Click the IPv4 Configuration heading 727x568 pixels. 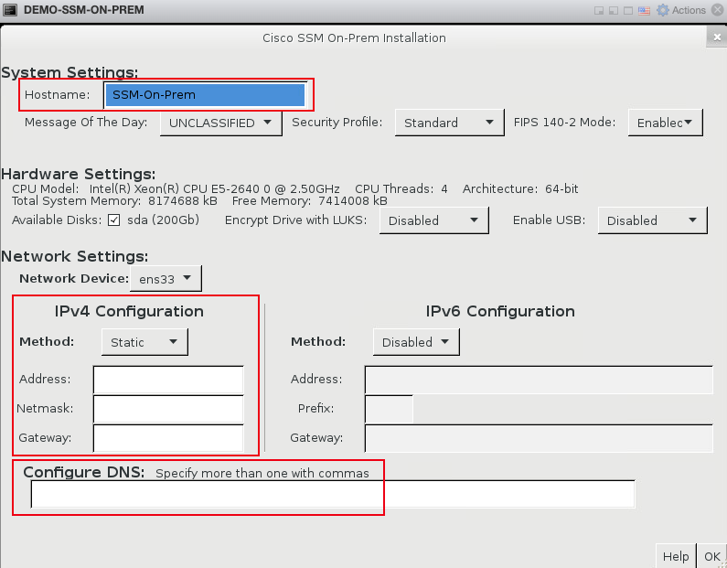(x=129, y=311)
